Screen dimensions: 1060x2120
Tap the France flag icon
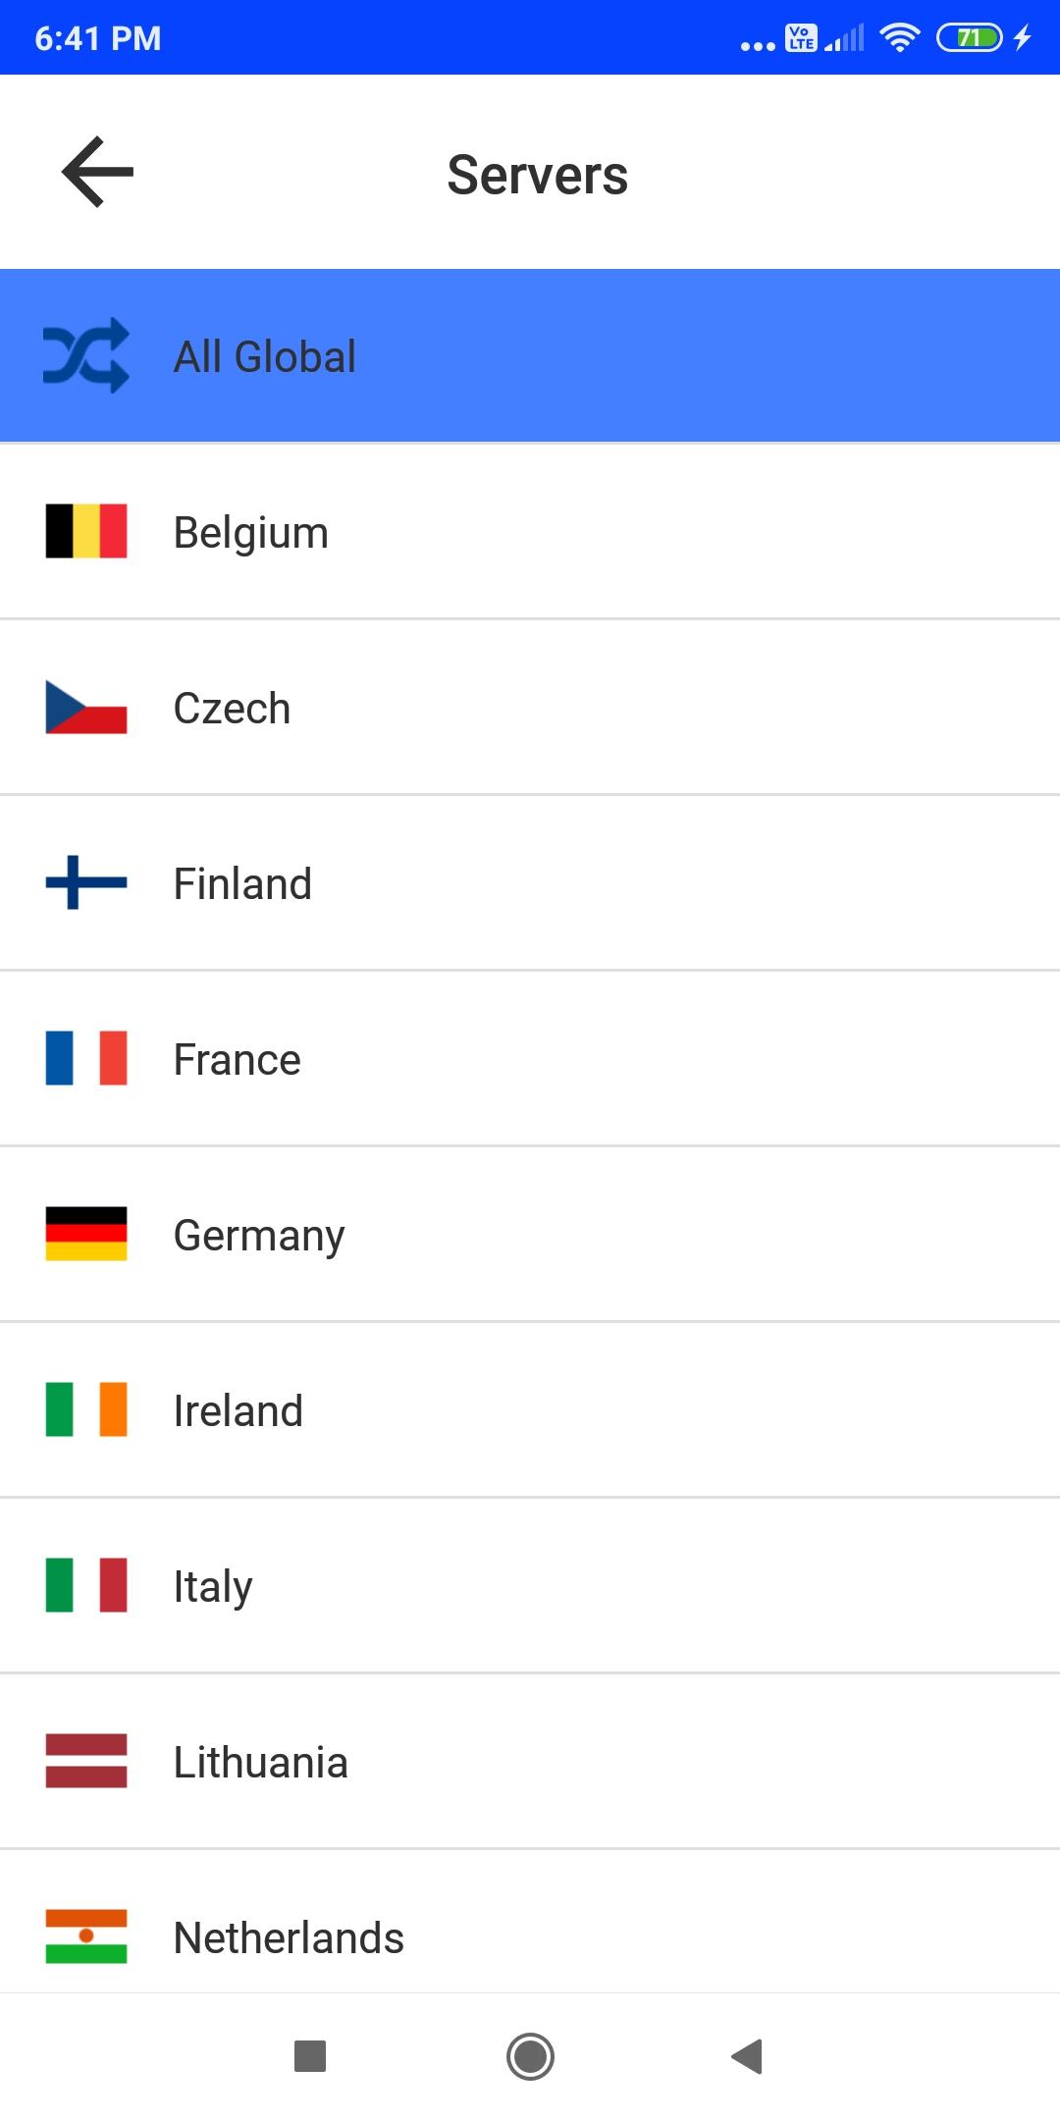tap(86, 1058)
